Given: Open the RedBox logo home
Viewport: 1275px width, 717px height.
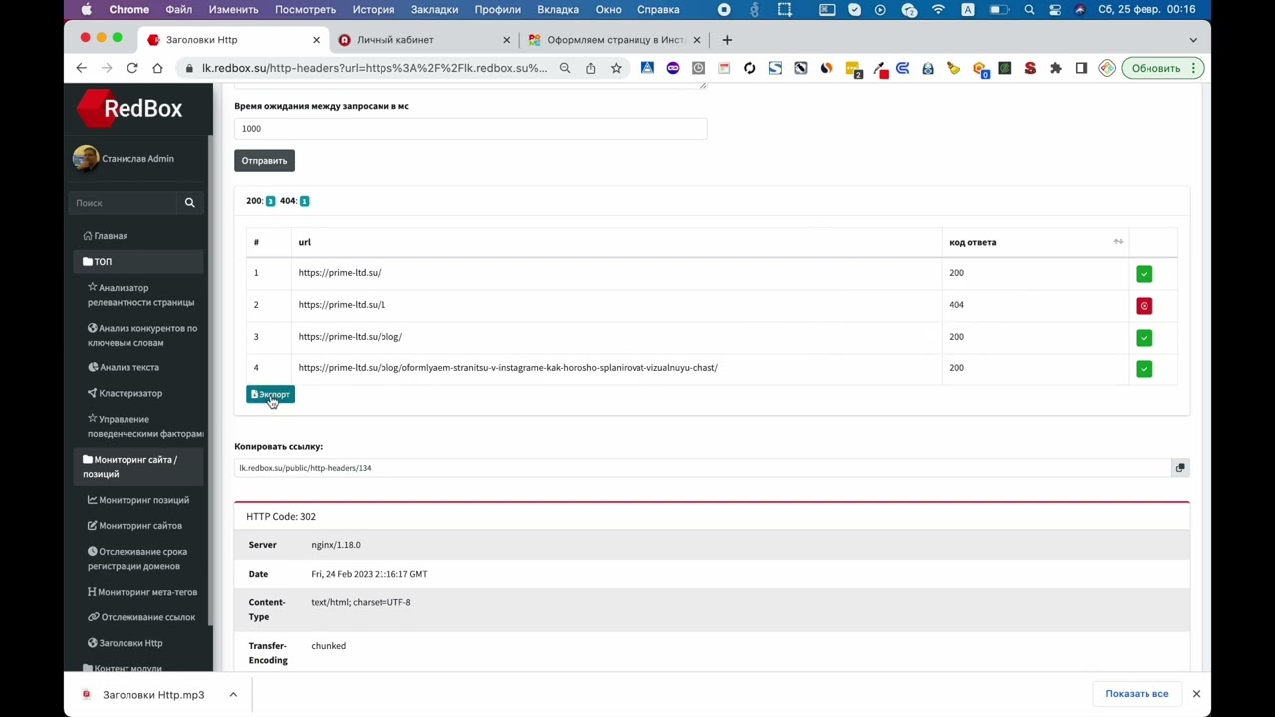Looking at the screenshot, I should tap(130, 109).
